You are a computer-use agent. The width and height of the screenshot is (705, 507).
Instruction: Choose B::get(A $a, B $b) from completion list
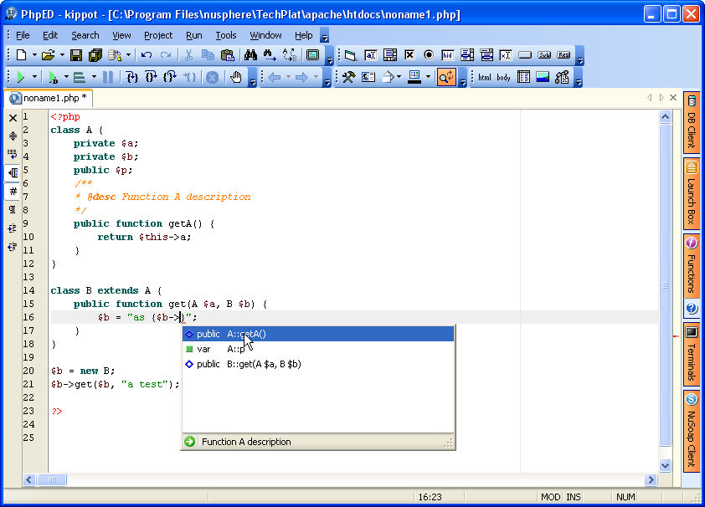318,364
